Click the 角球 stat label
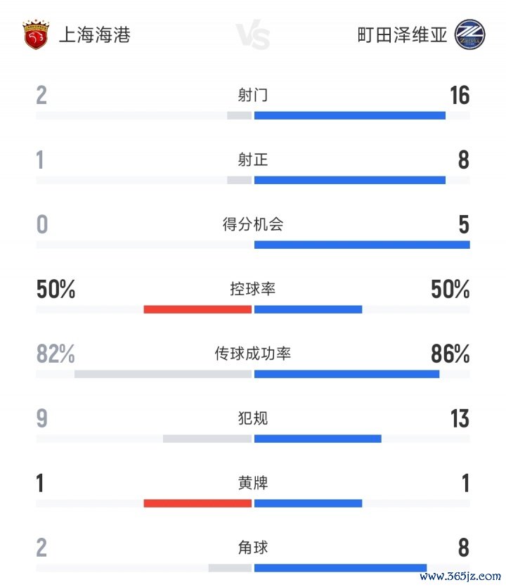Screen dimensions: 506x587 [253, 548]
